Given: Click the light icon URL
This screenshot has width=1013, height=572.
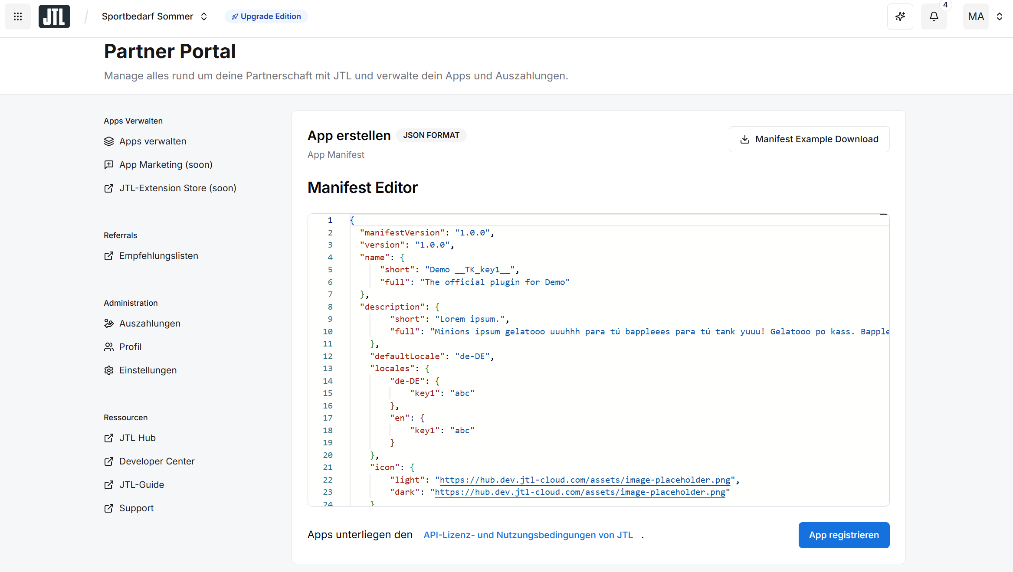Looking at the screenshot, I should 585,480.
